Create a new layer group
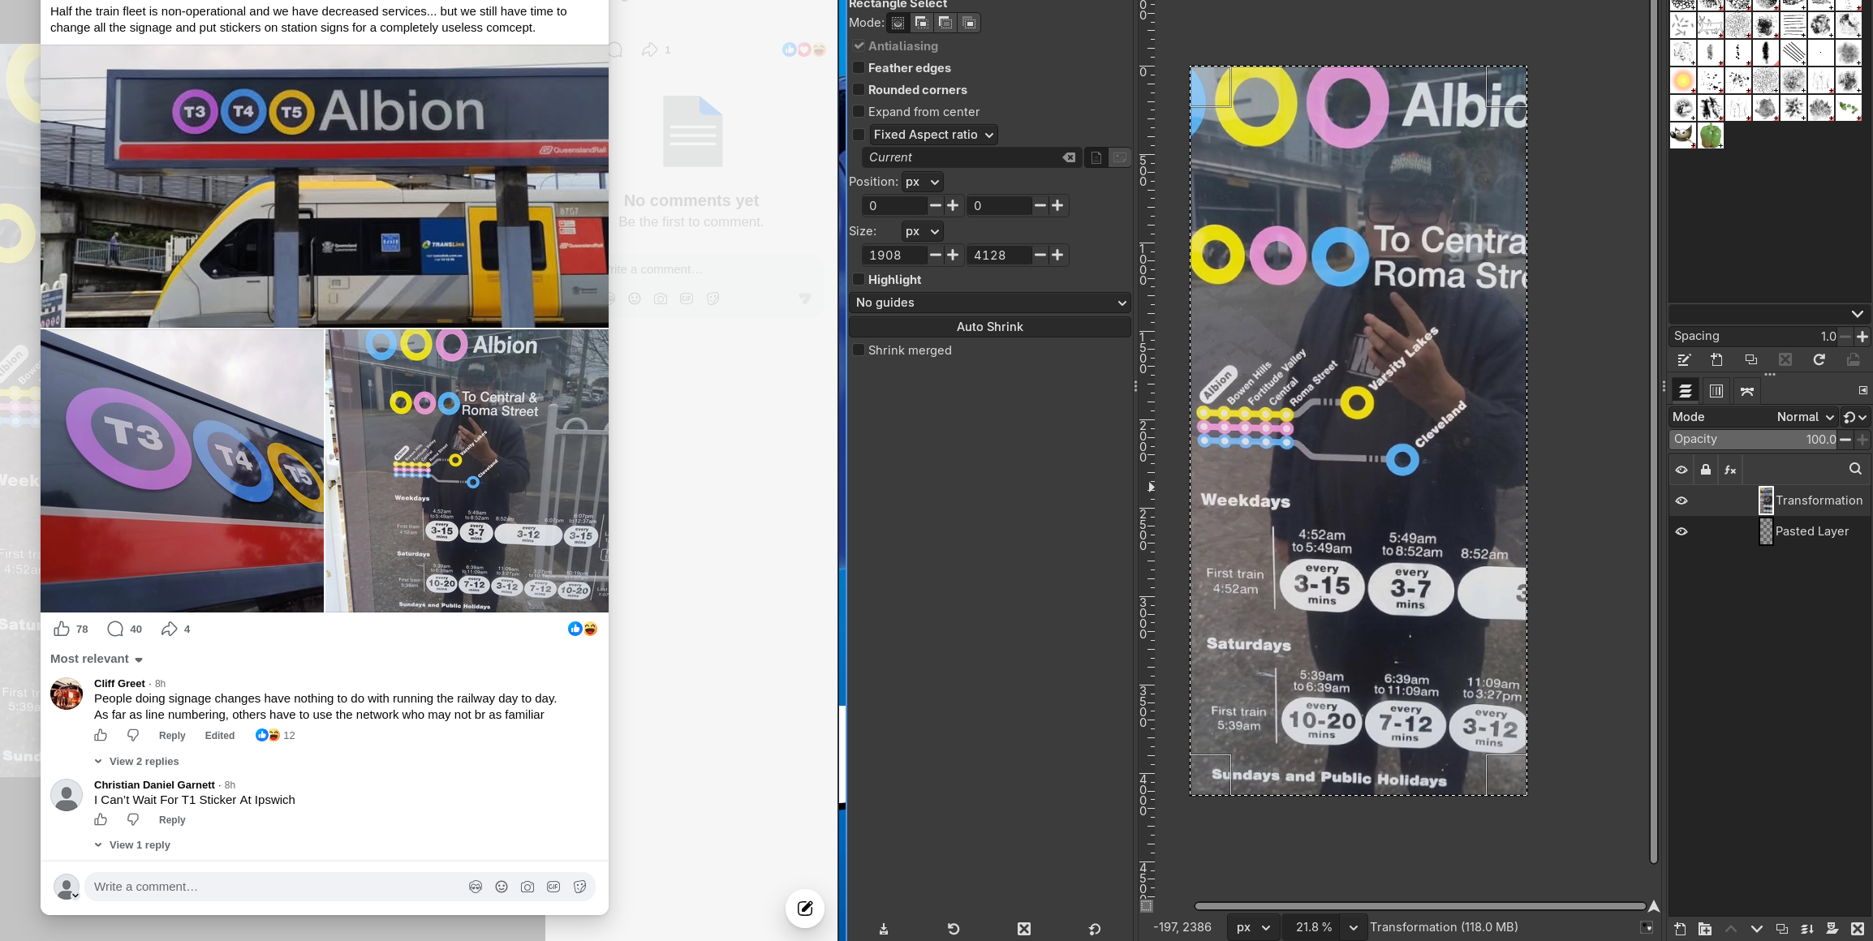The height and width of the screenshot is (941, 1873). [x=1704, y=929]
